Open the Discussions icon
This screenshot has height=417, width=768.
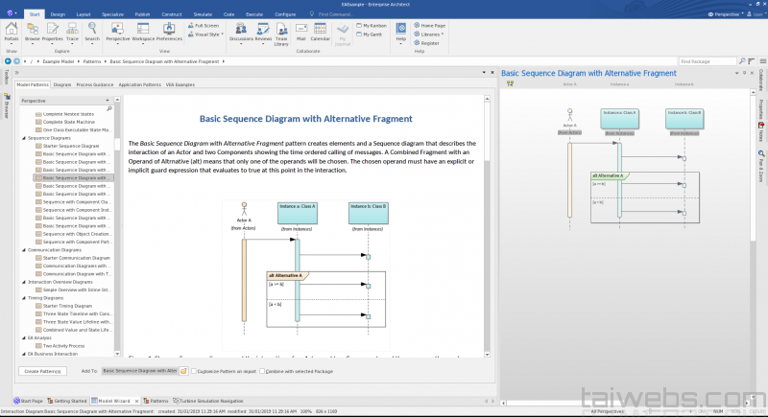pos(242,30)
